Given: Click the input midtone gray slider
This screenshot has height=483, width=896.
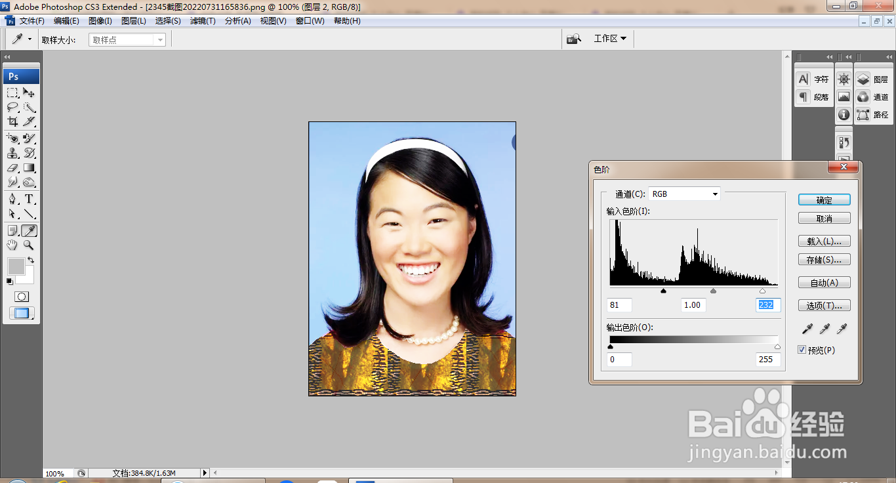Looking at the screenshot, I should (713, 291).
